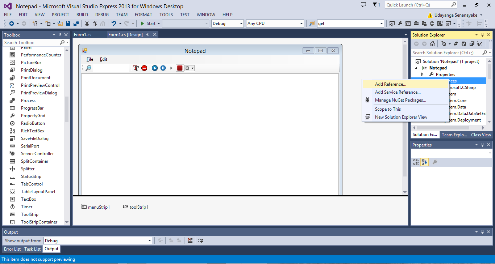Click the Show All Files icon

(x=480, y=44)
